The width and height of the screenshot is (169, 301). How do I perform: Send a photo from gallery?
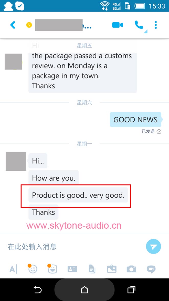[x=112, y=269]
